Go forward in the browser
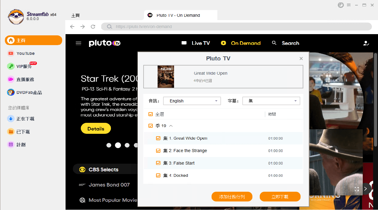Image resolution: width=378 pixels, height=210 pixels. (83, 27)
